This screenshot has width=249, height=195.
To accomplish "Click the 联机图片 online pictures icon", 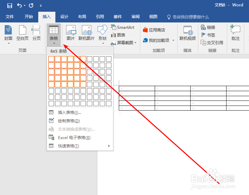I will pos(87,30).
